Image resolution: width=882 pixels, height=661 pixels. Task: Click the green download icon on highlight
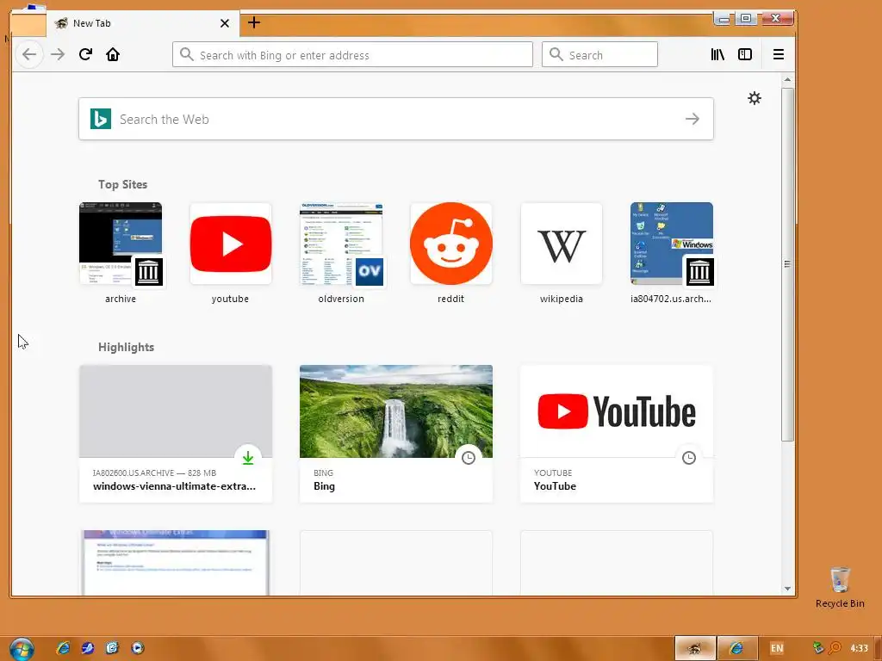click(248, 458)
